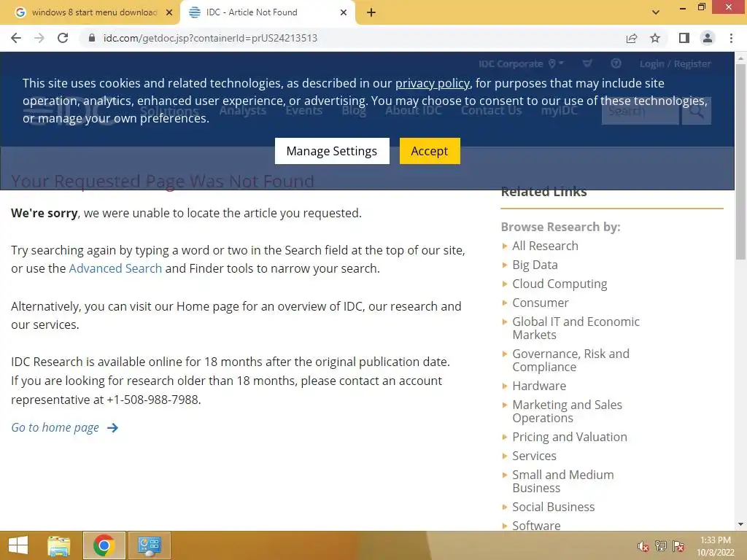The width and height of the screenshot is (747, 560).
Task: Open a new browser tab
Action: [371, 13]
